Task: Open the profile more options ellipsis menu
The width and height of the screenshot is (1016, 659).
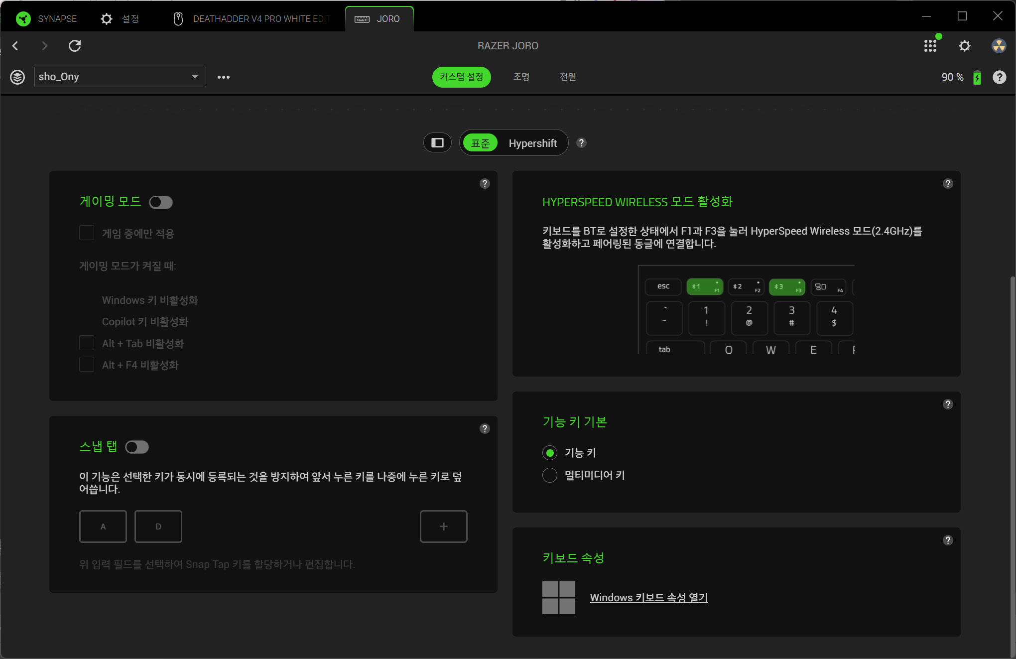Action: click(223, 77)
